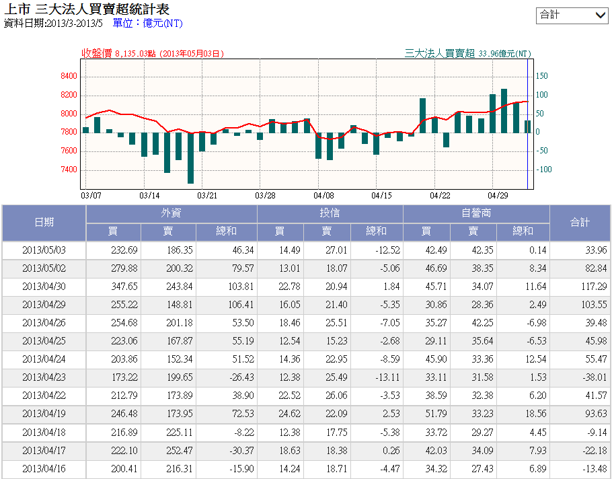Select date cell 2013/04/26
The width and height of the screenshot is (612, 479).
(44, 323)
